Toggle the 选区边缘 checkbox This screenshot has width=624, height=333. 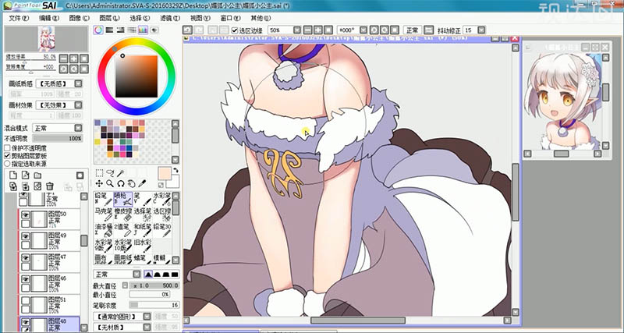tap(235, 30)
